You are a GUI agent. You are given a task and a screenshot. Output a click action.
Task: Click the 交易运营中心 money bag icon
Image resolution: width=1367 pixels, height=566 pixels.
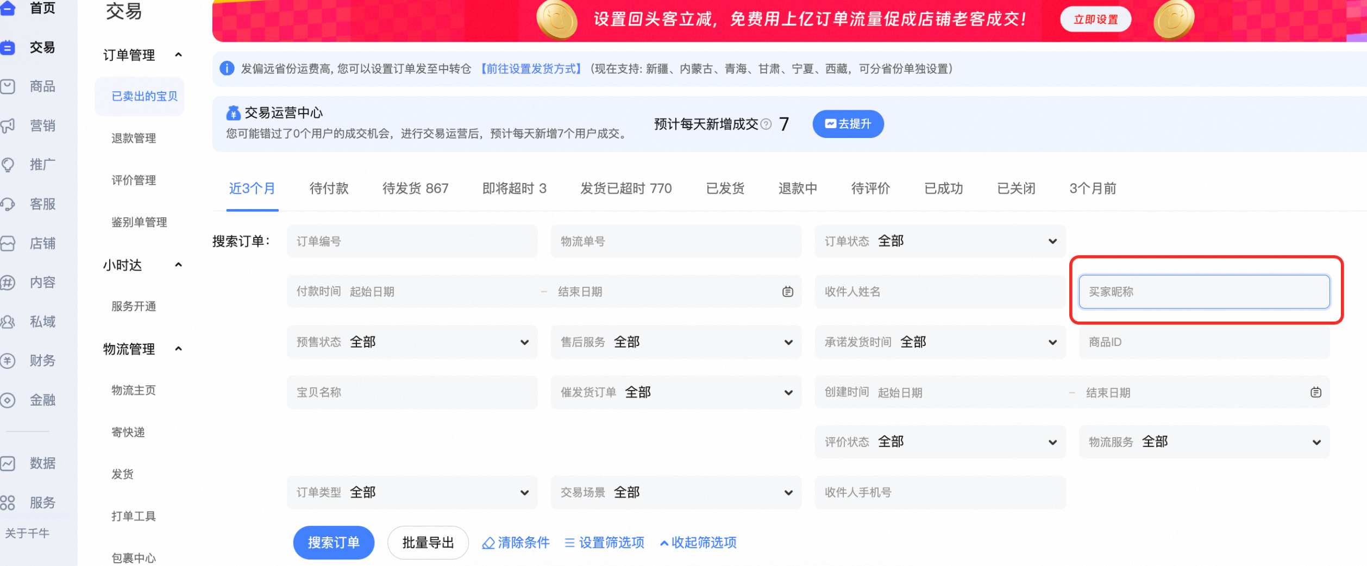point(233,113)
